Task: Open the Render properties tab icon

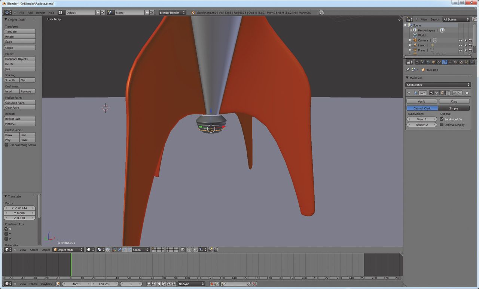Action: click(x=417, y=62)
